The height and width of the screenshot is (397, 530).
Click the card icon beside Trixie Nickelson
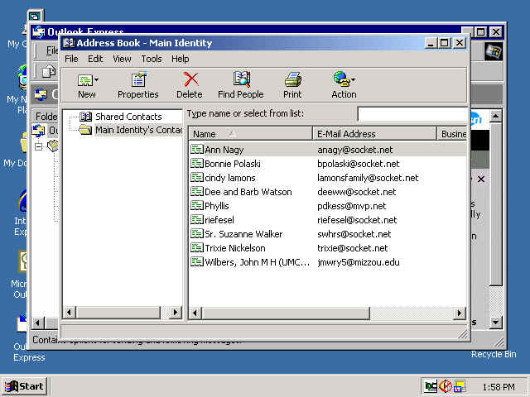pos(197,248)
